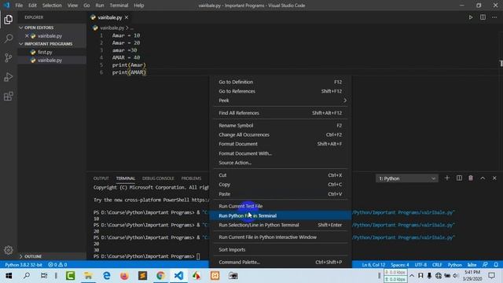Close the terminal panel
Viewport: 503px width, 283px height.
click(x=494, y=178)
